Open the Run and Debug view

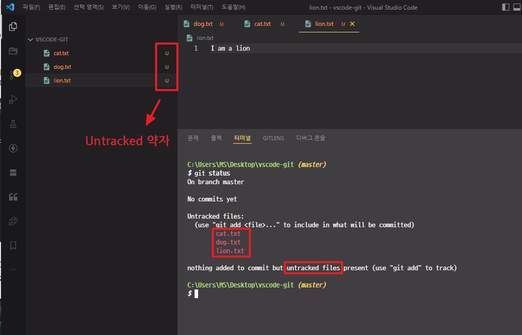[x=13, y=99]
